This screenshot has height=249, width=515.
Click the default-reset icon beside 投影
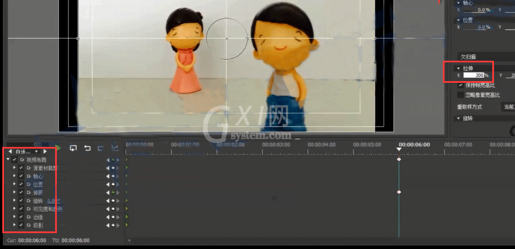[28, 225]
